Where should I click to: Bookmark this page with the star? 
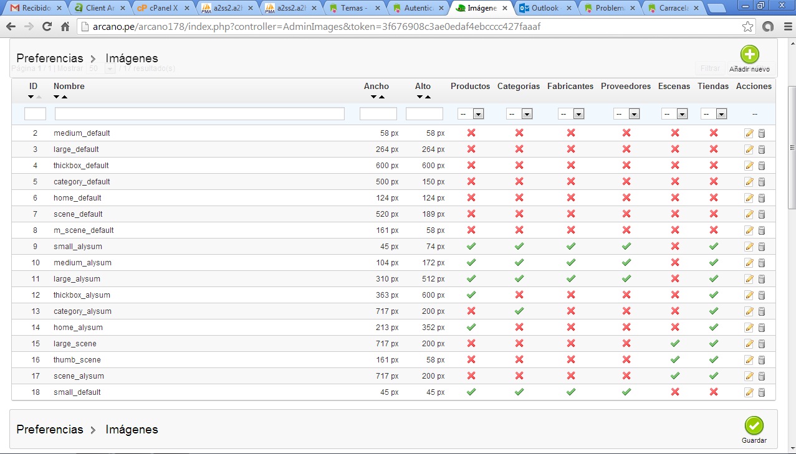point(747,27)
